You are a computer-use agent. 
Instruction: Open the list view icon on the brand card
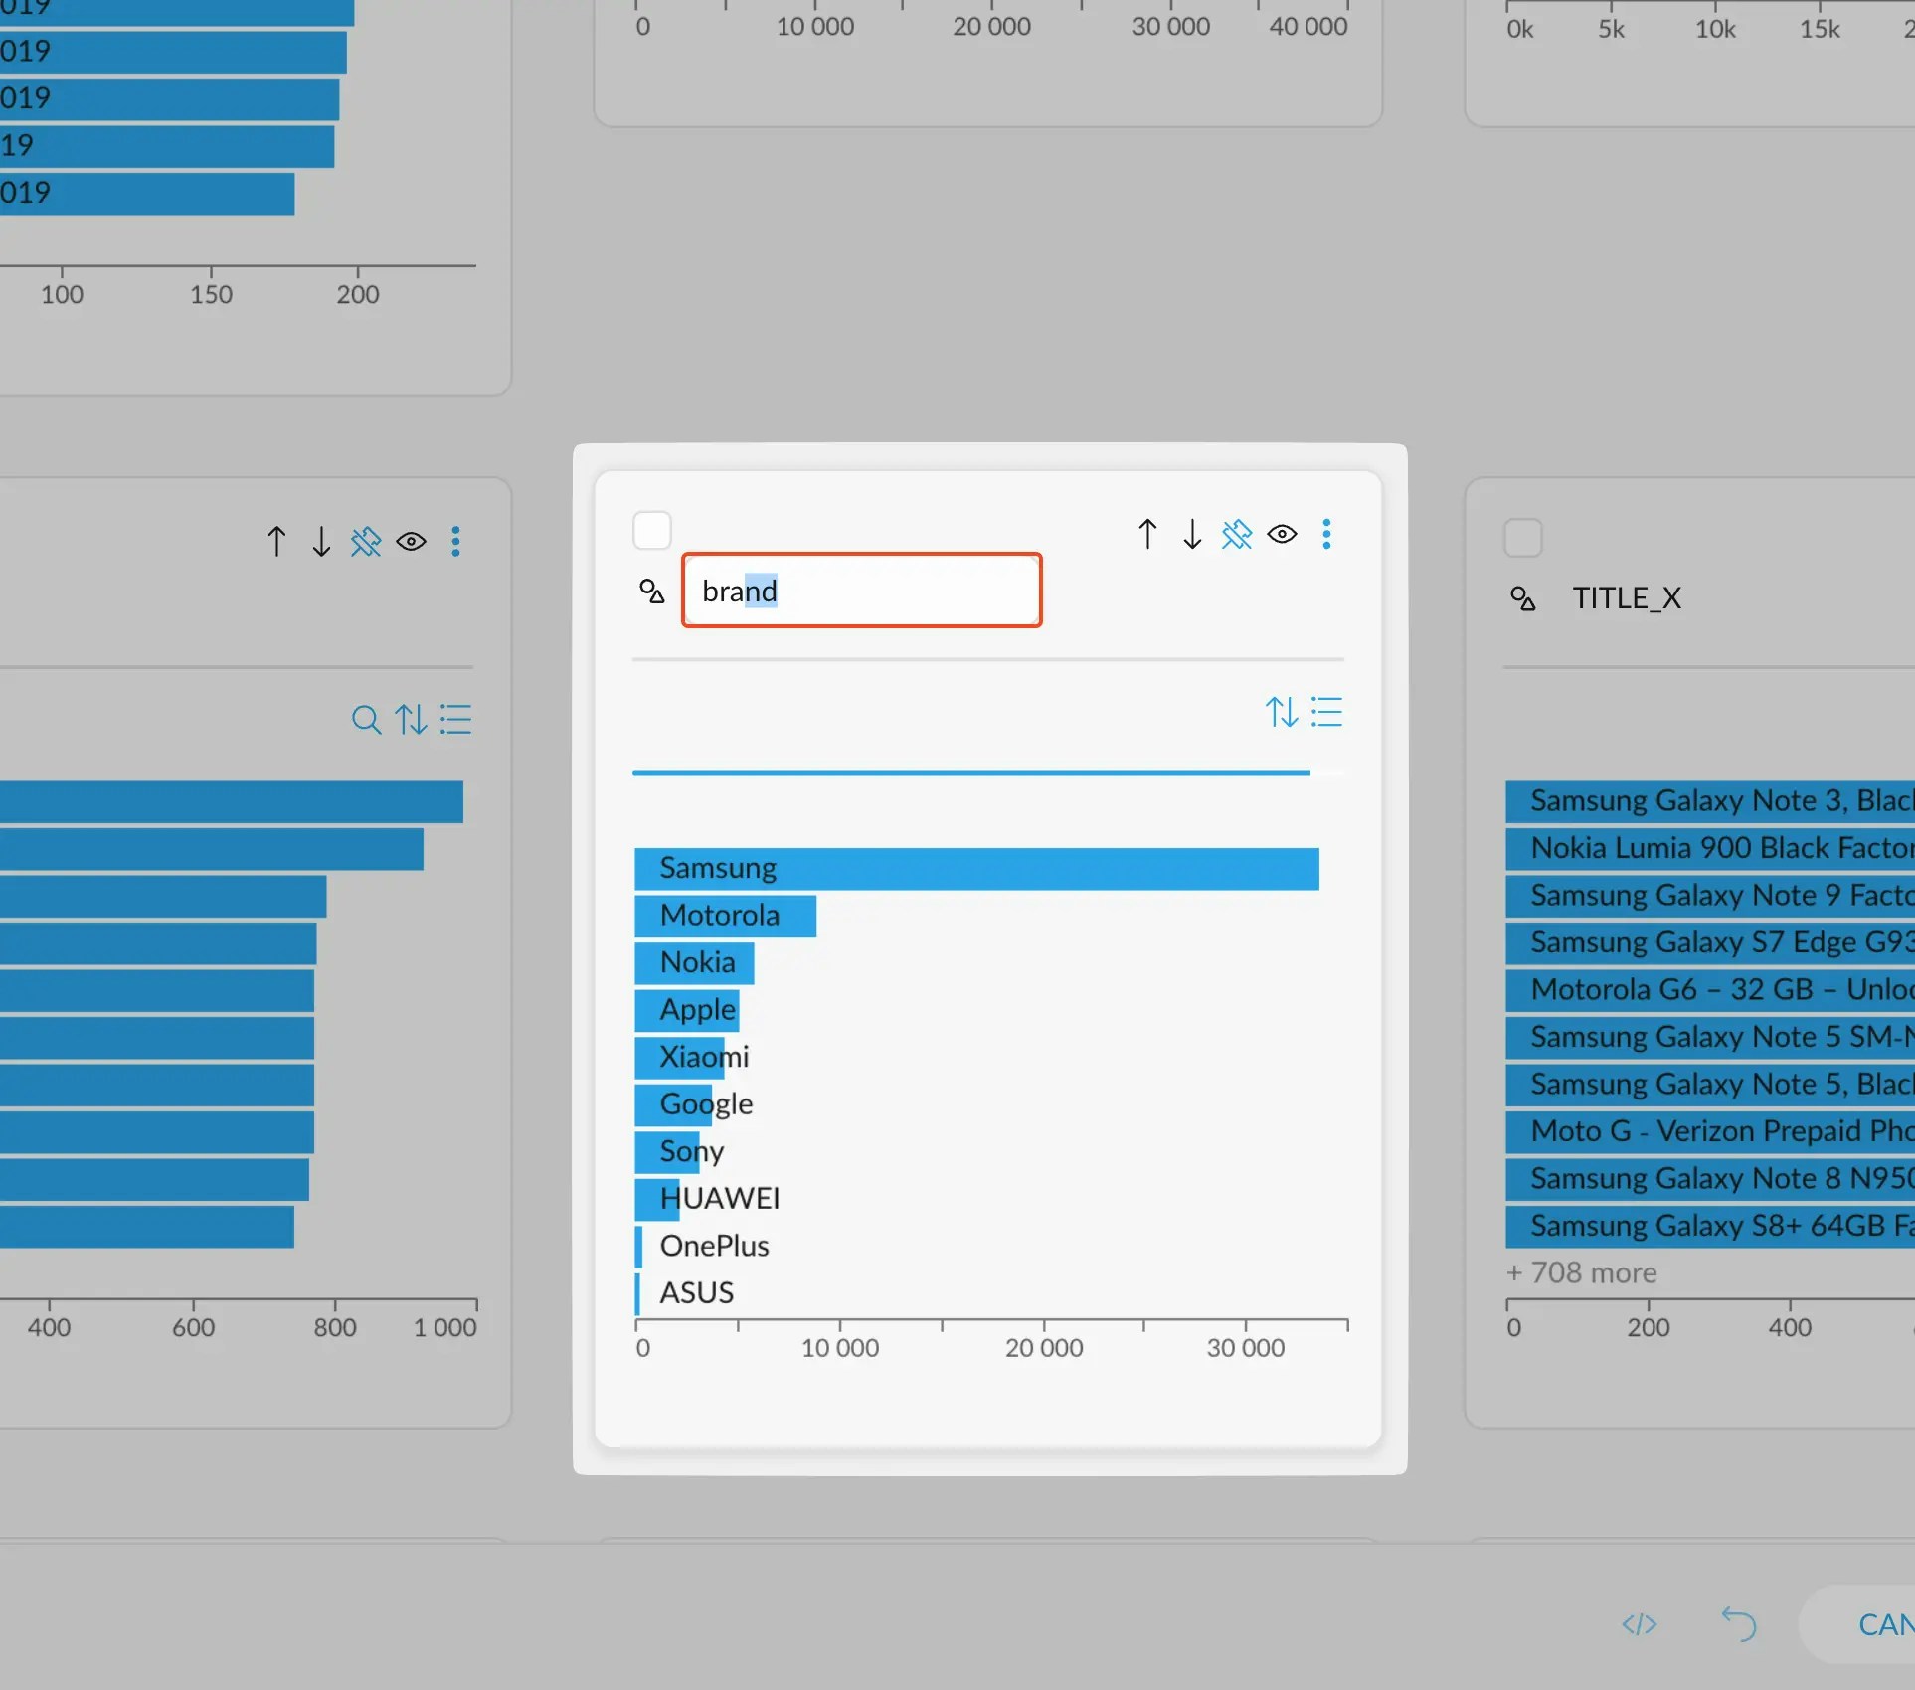[1327, 712]
